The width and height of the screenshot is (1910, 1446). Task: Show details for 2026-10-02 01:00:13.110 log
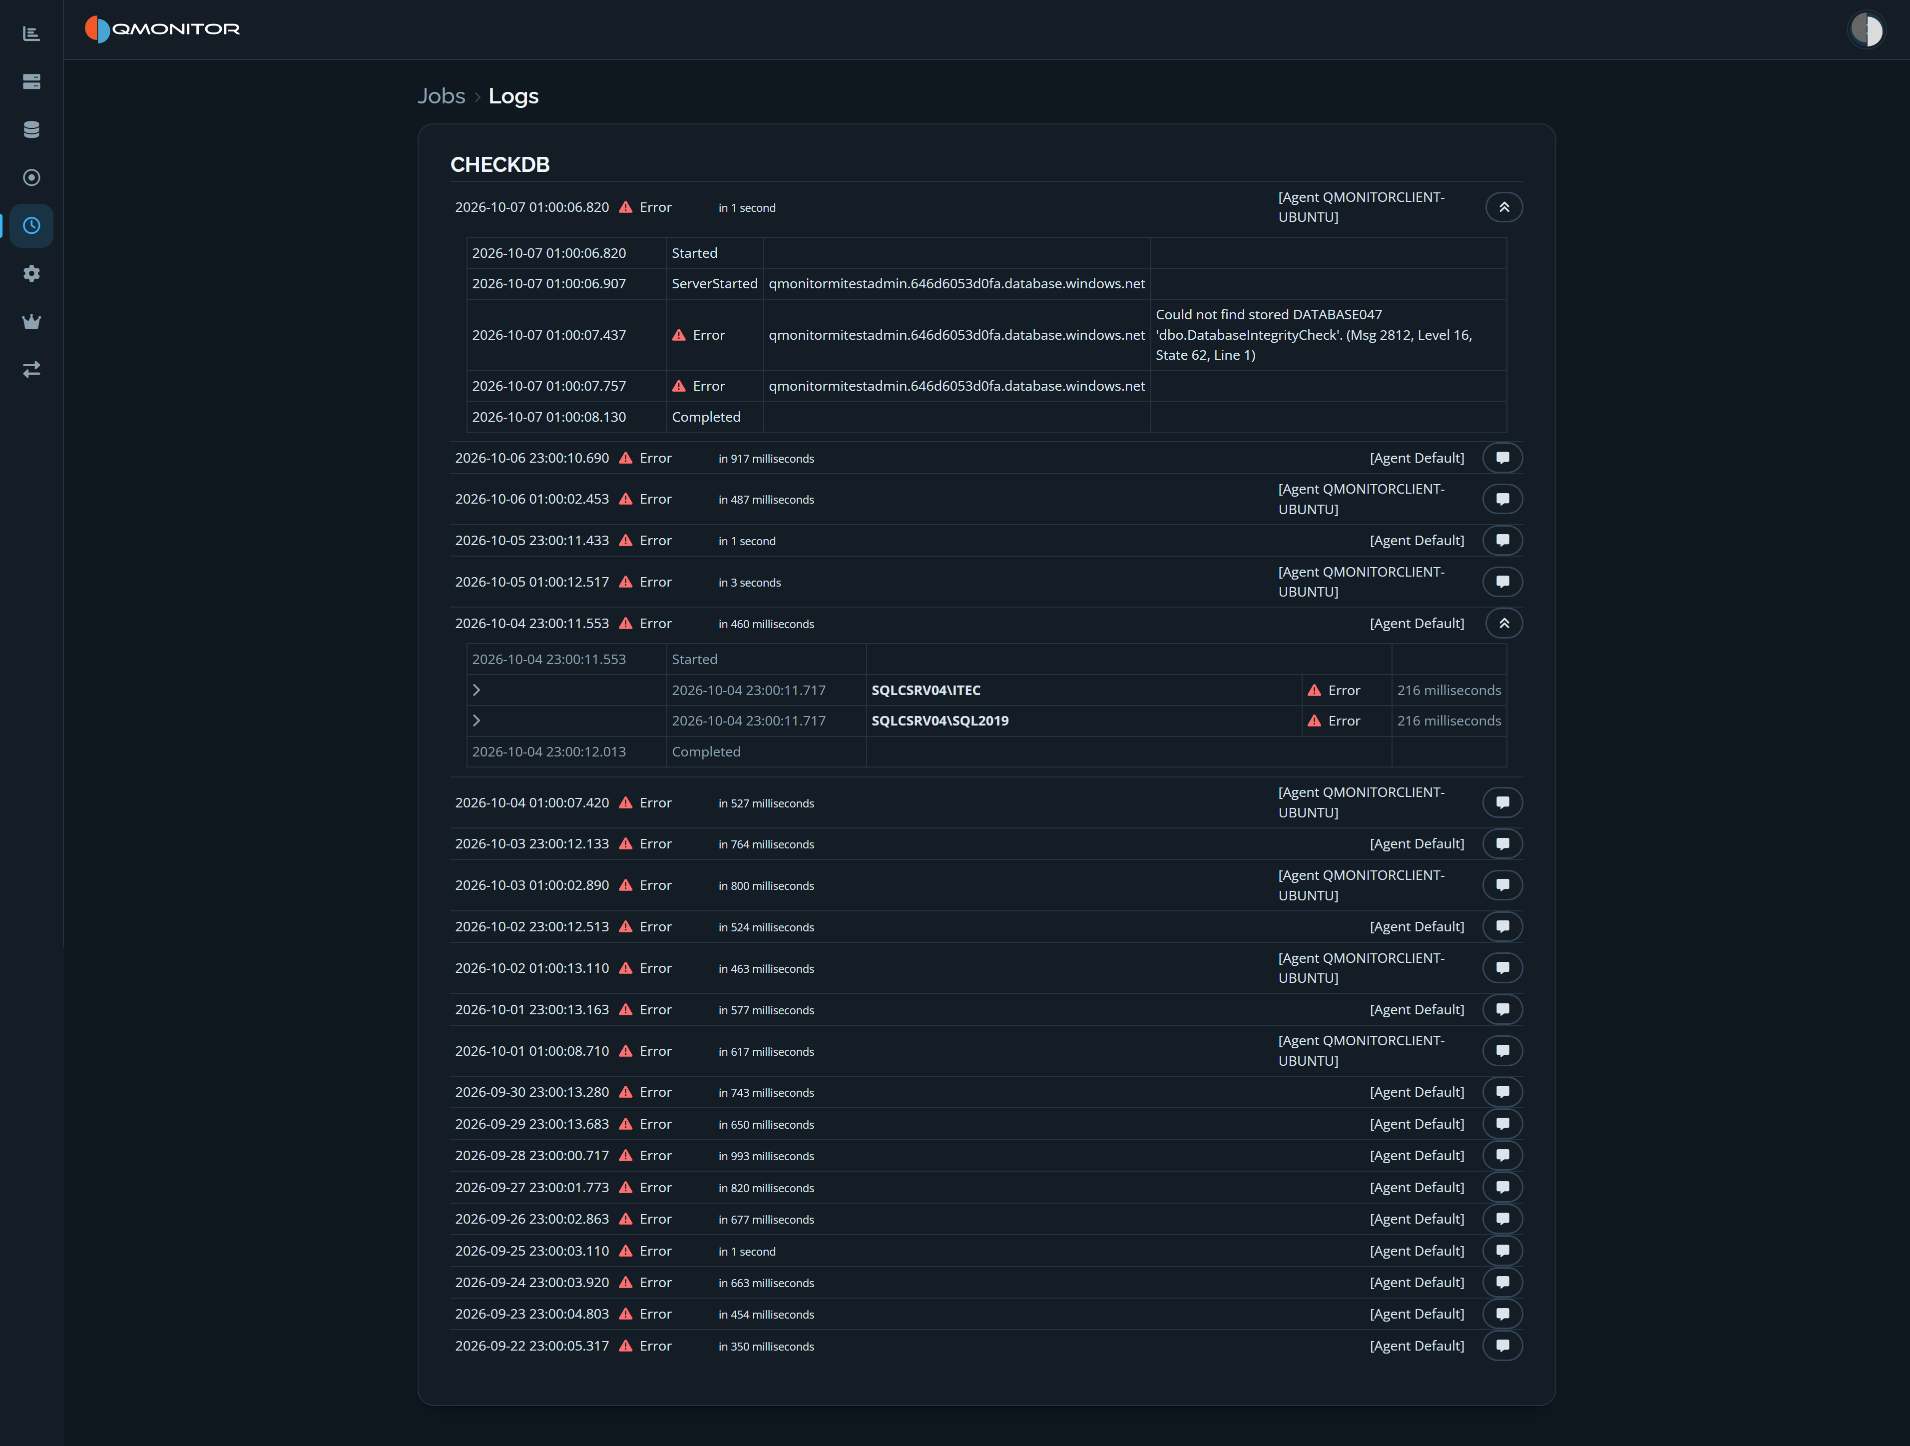(x=1502, y=968)
